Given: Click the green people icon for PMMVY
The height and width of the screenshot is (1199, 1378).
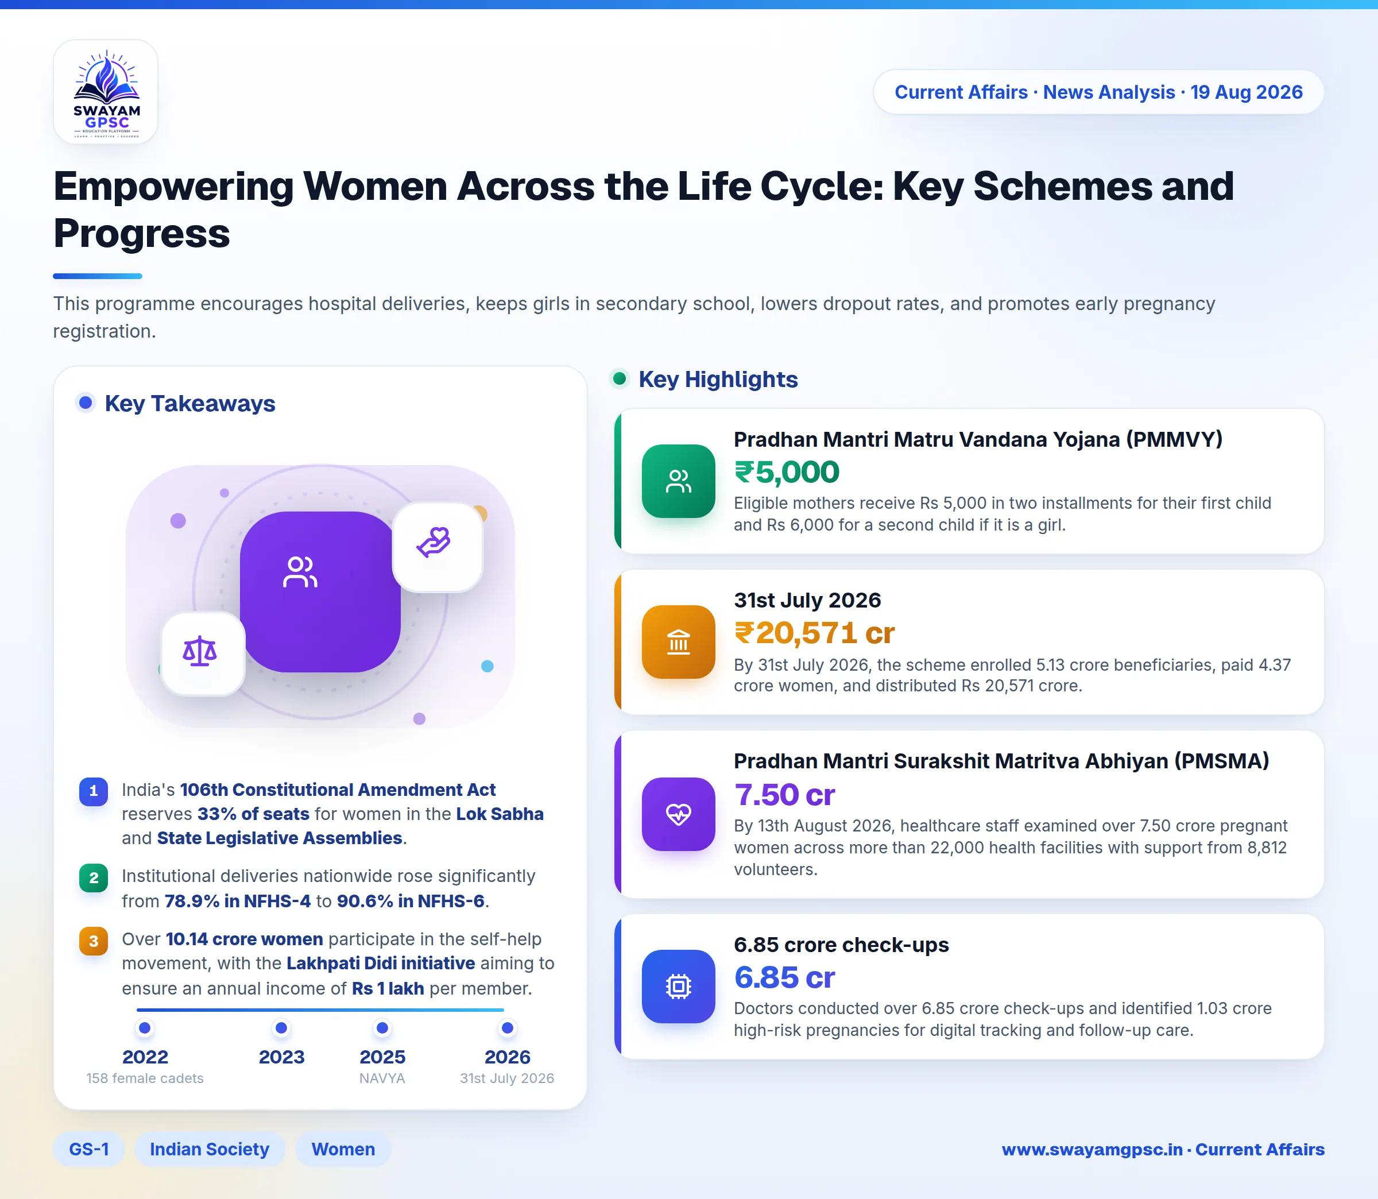Looking at the screenshot, I should 678,481.
